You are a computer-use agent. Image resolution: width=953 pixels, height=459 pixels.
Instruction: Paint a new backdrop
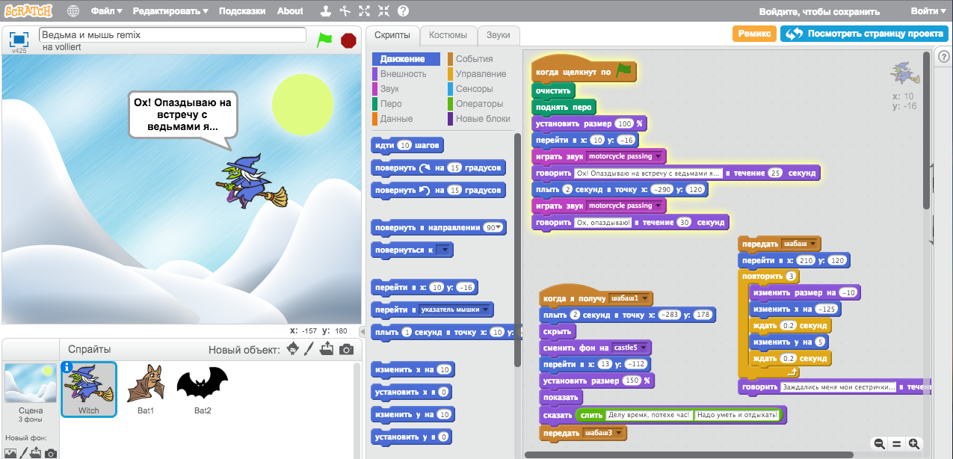pos(24,453)
